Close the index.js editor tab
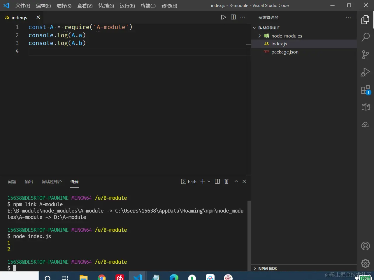The image size is (374, 280). [38, 17]
